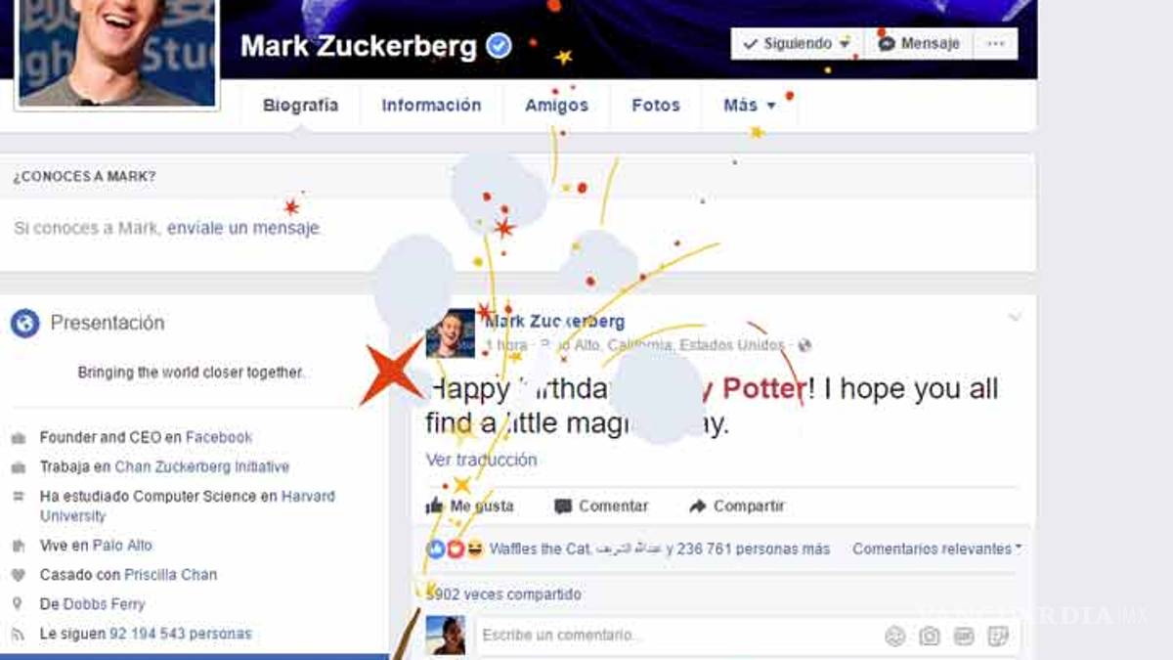Image resolution: width=1173 pixels, height=660 pixels.
Task: Add a sticker using the sticker icon
Action: pyautogui.click(x=998, y=637)
